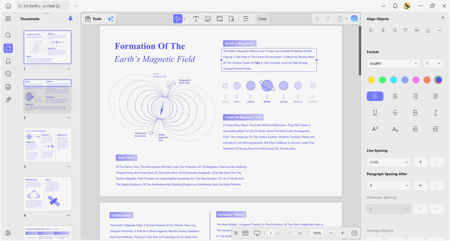
Task: Apply subscript formatting
Action: (395, 129)
